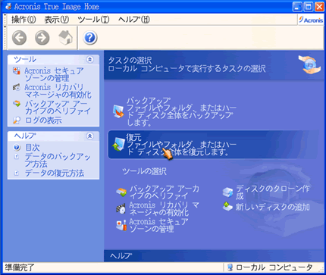The width and height of the screenshot is (326, 275).
Task: Click the リカバリ マネージャの有効化 sidebar icon
Action: (17, 87)
